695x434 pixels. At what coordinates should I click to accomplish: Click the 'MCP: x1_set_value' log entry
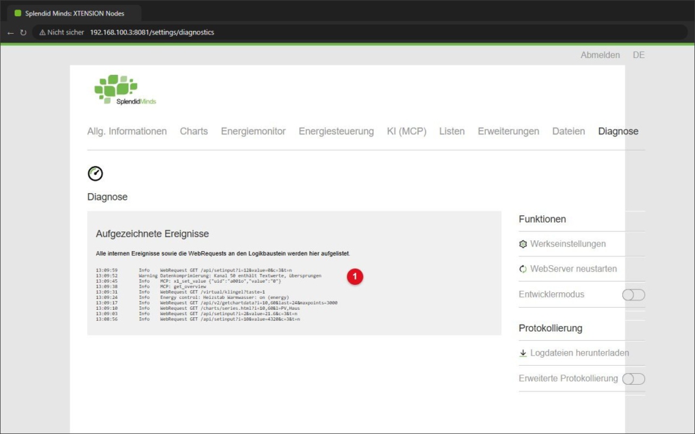(x=188, y=281)
